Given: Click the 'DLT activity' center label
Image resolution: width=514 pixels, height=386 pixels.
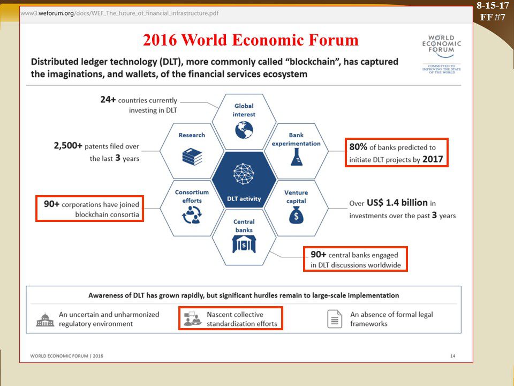Looking at the screenshot, I should click(244, 198).
